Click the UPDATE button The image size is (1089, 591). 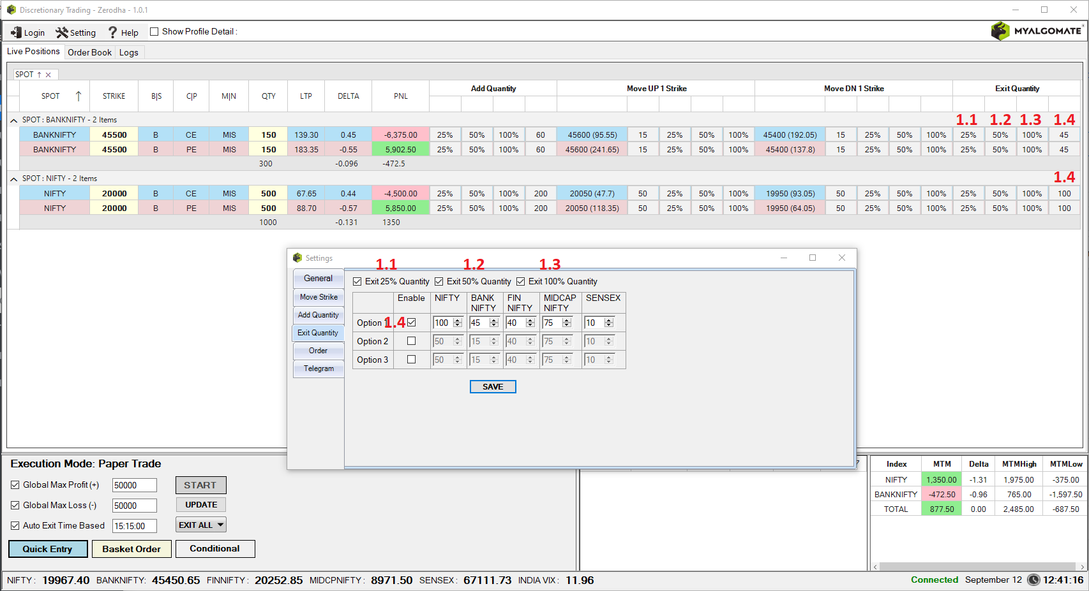[201, 505]
